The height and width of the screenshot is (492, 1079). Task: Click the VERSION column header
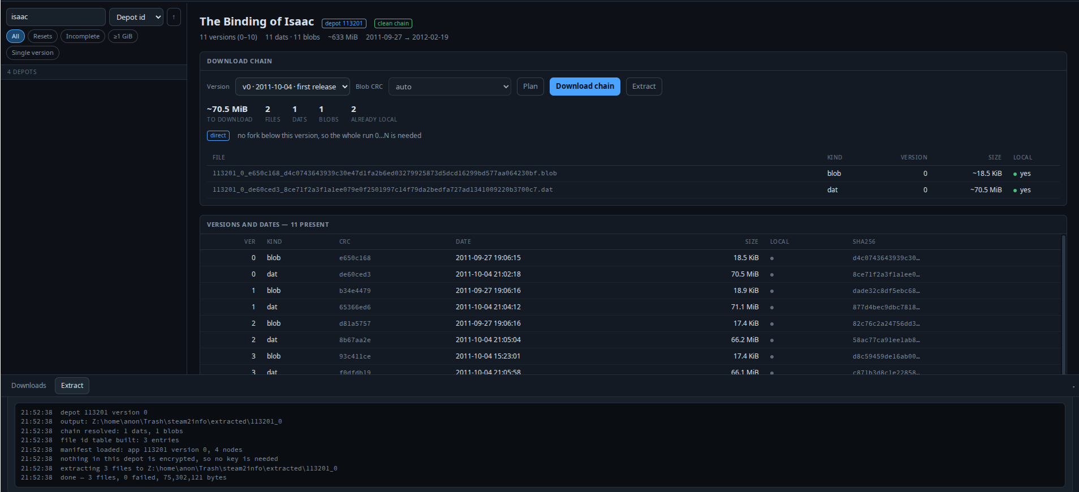(914, 158)
